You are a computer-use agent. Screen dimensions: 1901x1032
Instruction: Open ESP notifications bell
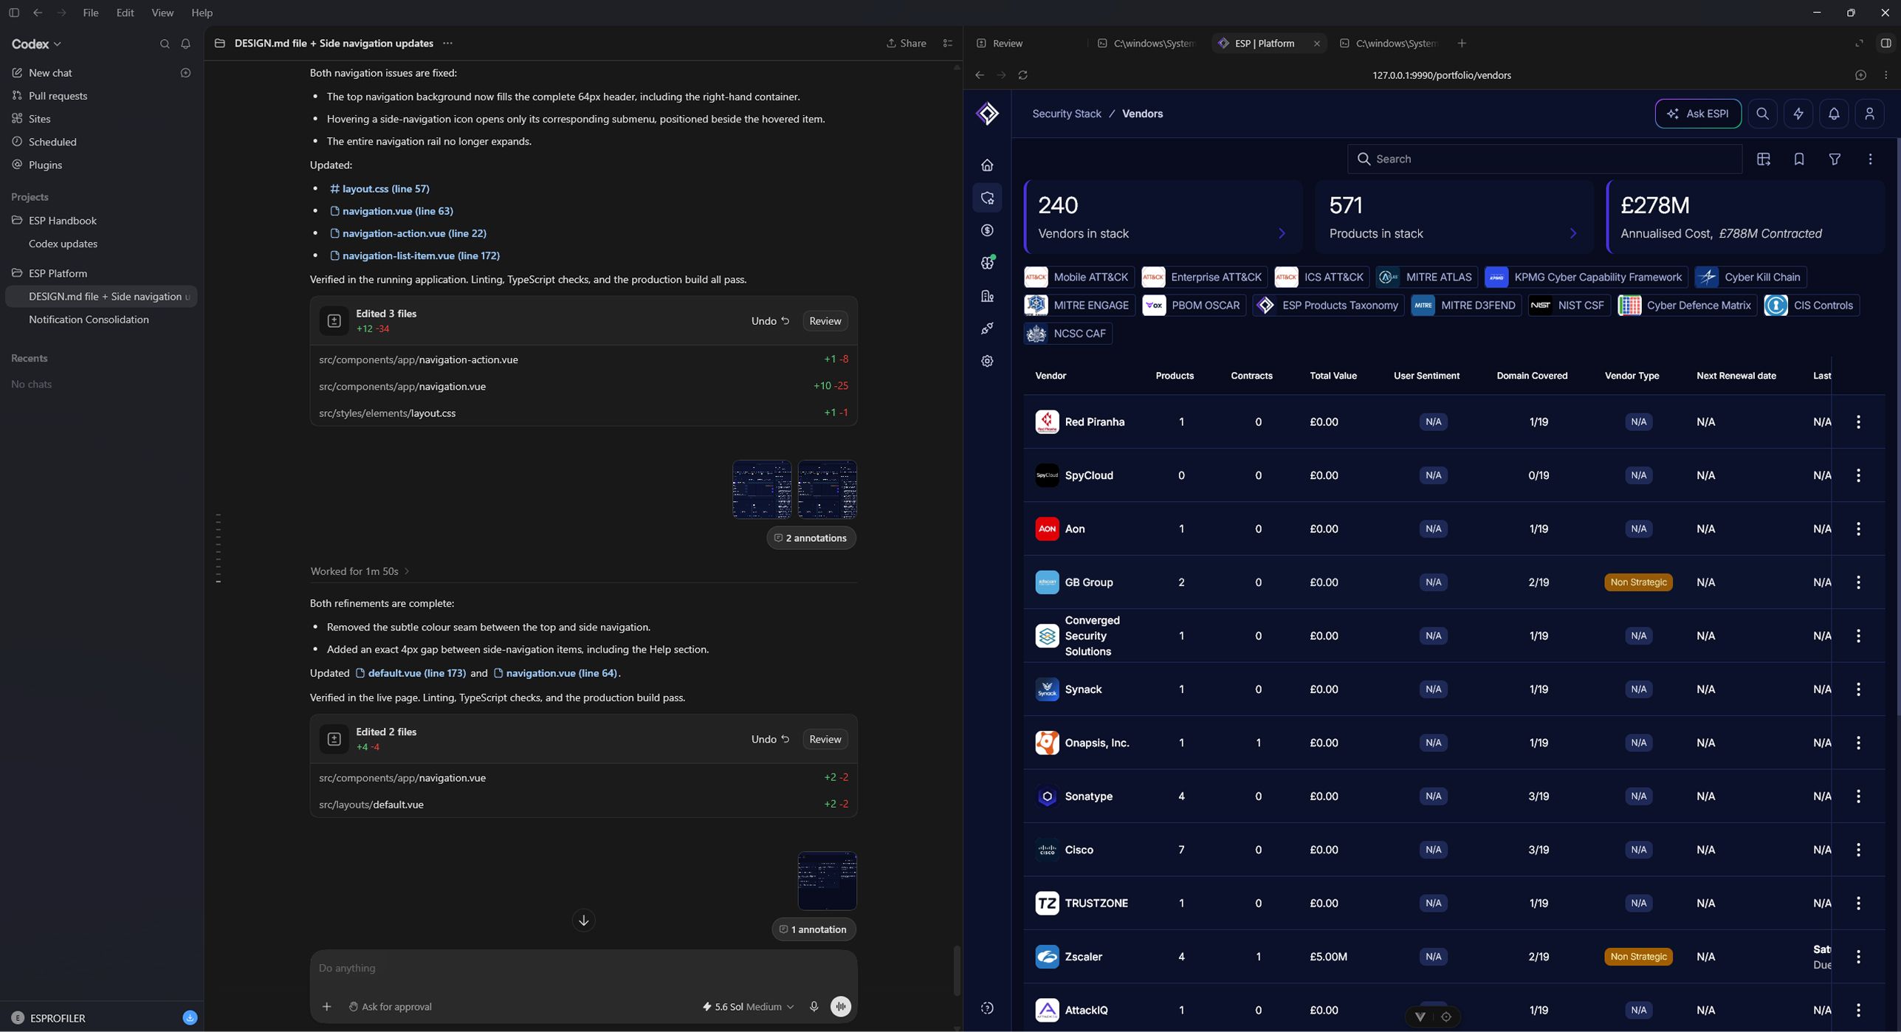point(1834,114)
